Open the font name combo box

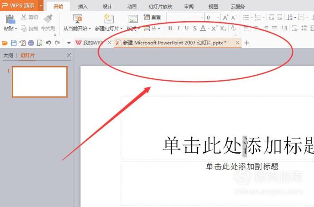pyautogui.click(x=185, y=18)
